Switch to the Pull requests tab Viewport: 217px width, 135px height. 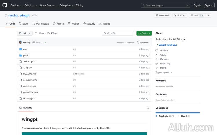[x=41, y=24]
